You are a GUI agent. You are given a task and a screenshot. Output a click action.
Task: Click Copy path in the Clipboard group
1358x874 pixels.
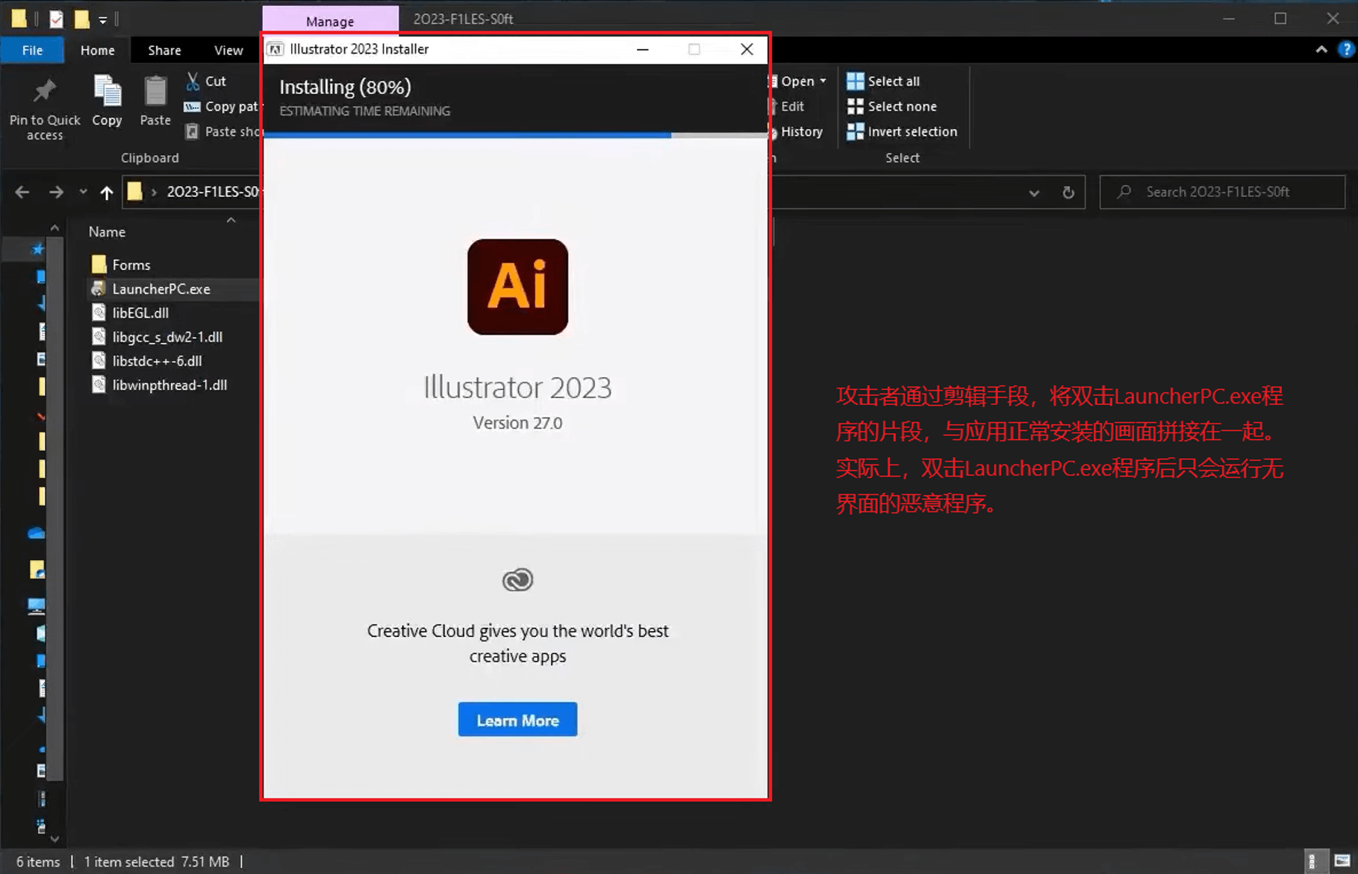click(x=222, y=107)
